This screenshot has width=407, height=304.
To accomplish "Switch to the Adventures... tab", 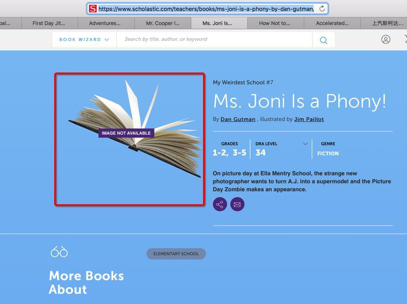I will pos(105,24).
